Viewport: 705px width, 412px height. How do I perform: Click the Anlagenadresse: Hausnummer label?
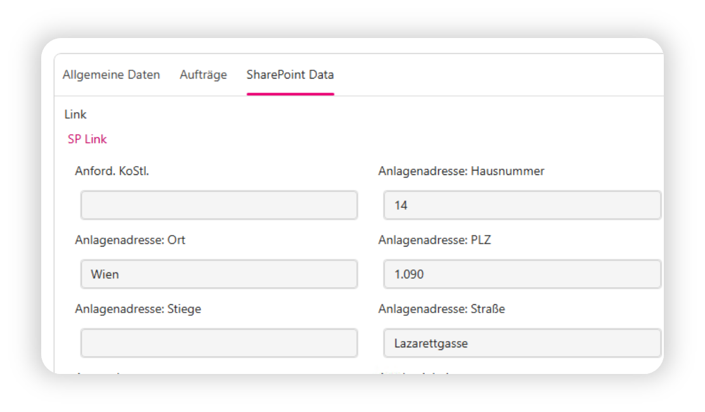click(x=462, y=171)
